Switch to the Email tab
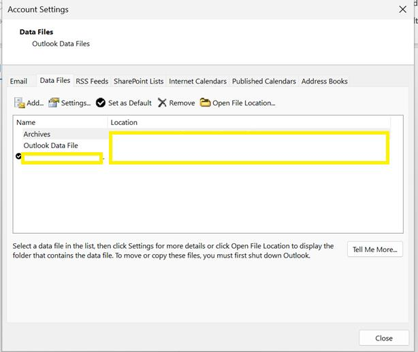Screen dimensions: 418x352 coord(18,81)
